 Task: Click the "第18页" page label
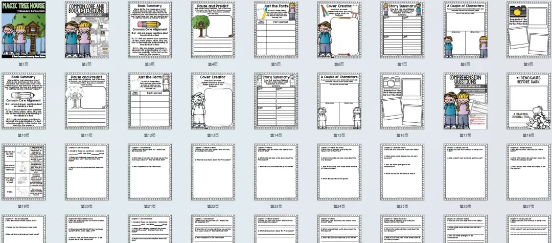tap(528, 136)
